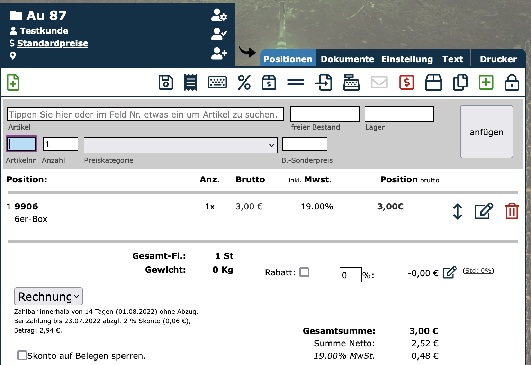531x365 pixels.
Task: Click the percent discount icon in toolbar
Action: [x=244, y=83]
